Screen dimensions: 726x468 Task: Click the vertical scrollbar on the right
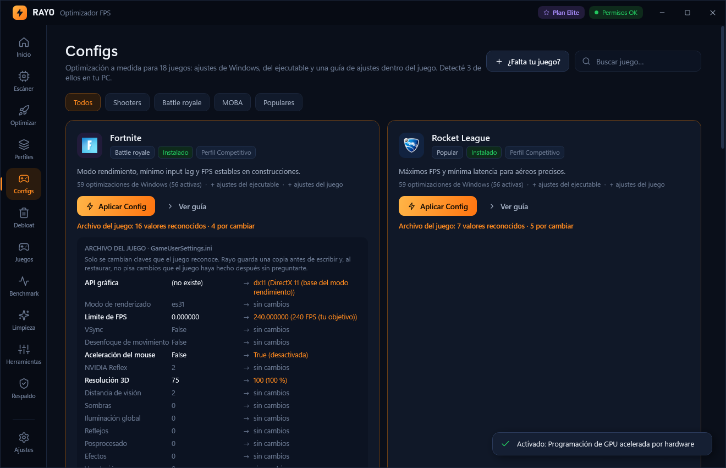coord(723,88)
